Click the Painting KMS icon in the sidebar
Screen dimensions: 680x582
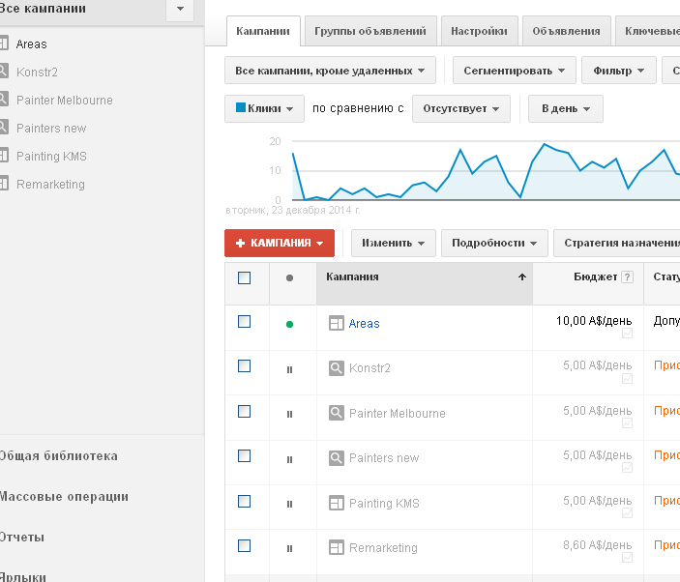pyautogui.click(x=4, y=157)
